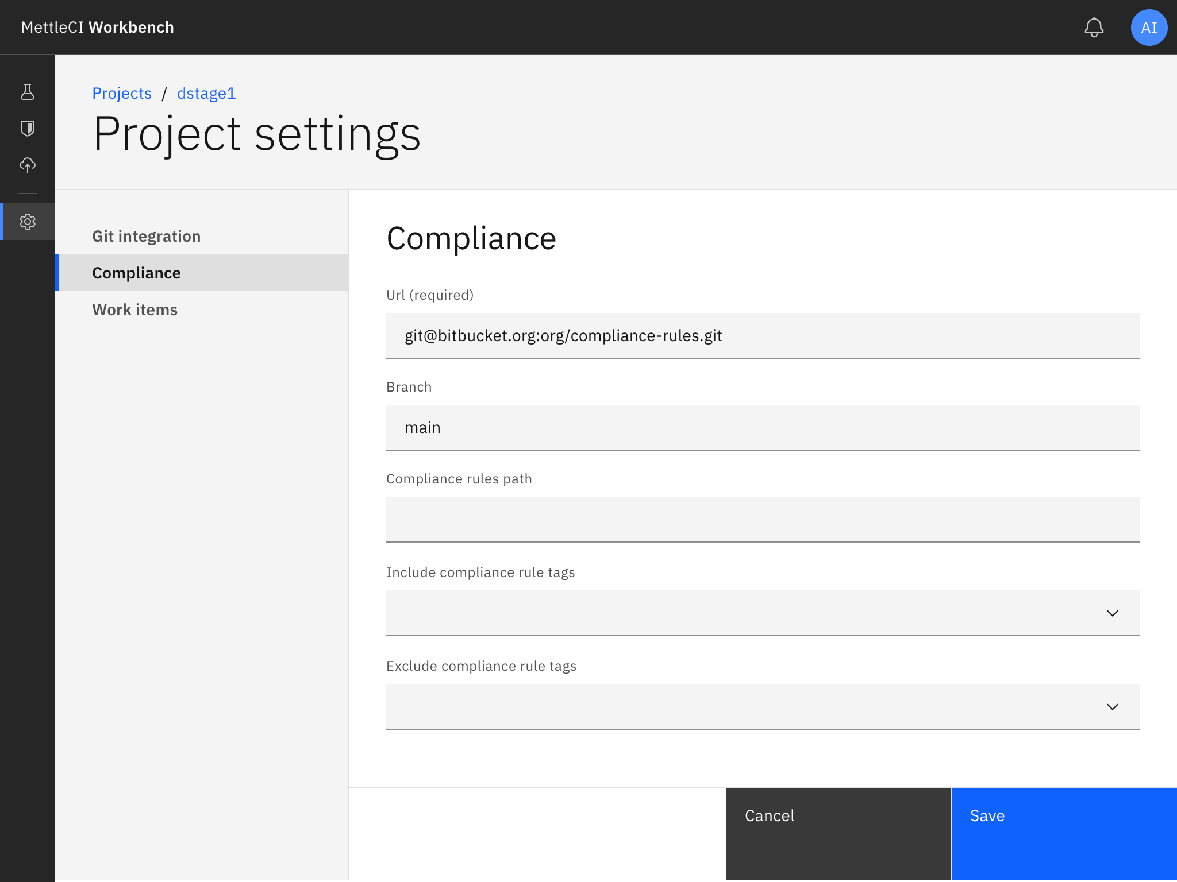Screen dimensions: 1177x882
Task: Expand the Exclude compliance rule tags dropdown
Action: [1113, 707]
